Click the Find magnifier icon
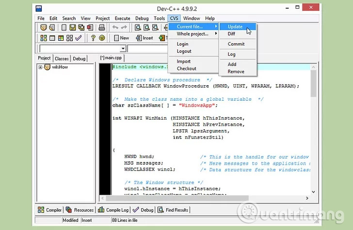Viewport: 353px width, 230px height. coord(138,28)
